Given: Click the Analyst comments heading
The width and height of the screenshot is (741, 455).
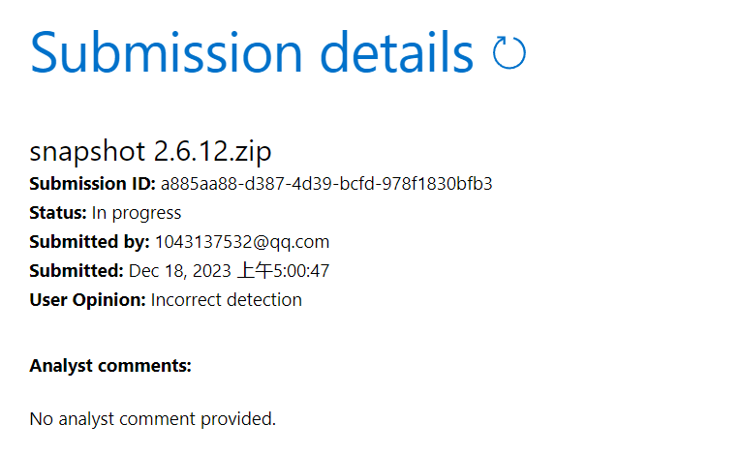Looking at the screenshot, I should pyautogui.click(x=110, y=366).
